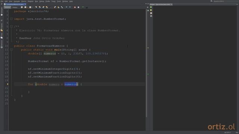The height and width of the screenshot is (134, 239).
Task: Toggle Highlight Search in editor toolbar
Action: 47,7
